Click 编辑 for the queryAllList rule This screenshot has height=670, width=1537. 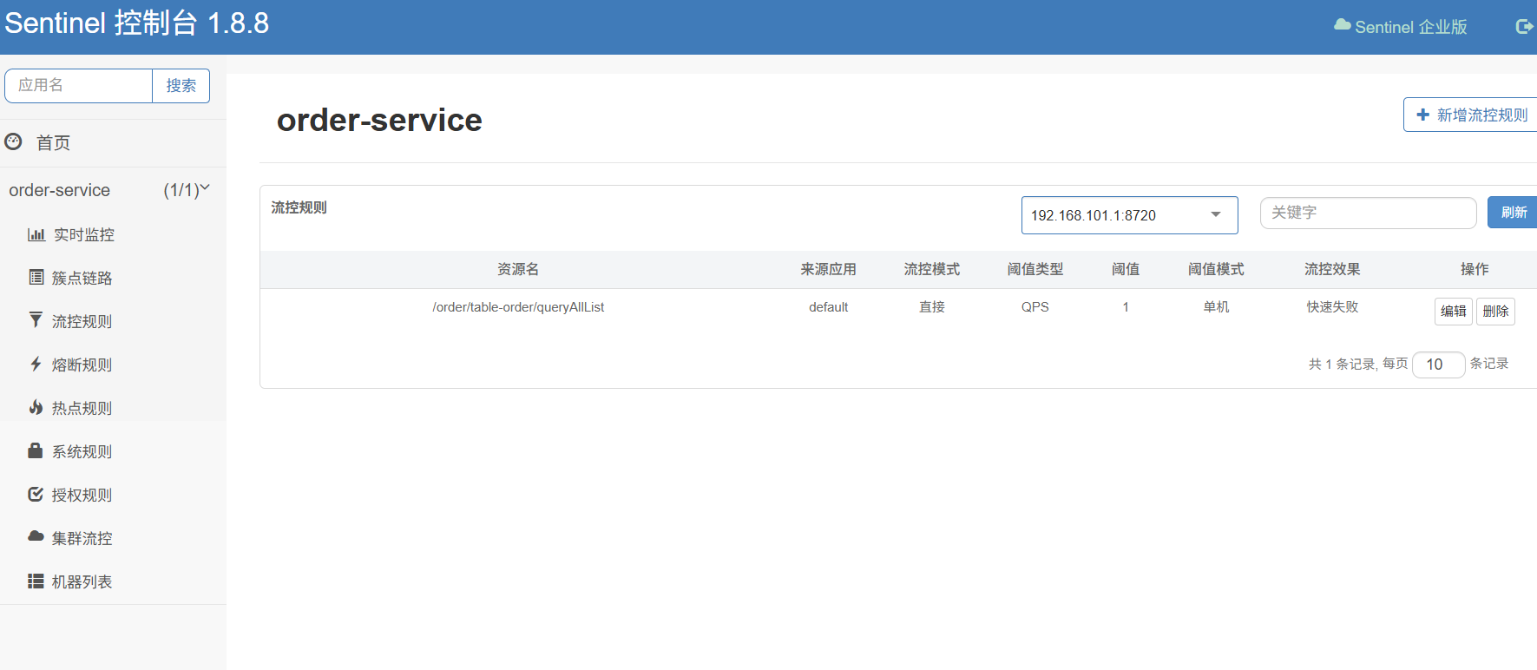pyautogui.click(x=1454, y=311)
